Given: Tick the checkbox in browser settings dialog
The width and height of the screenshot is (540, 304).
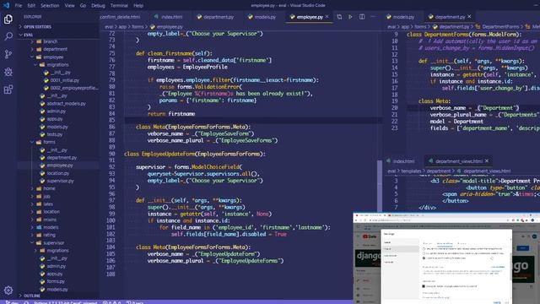Looking at the screenshot, I should (x=424, y=286).
